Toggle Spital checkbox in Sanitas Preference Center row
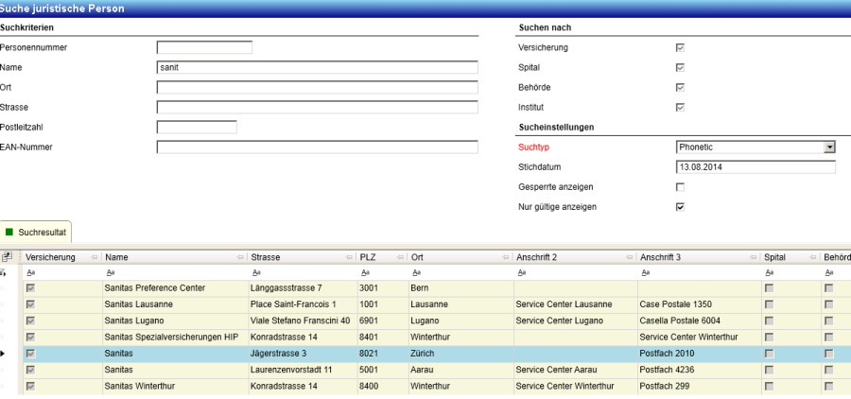 click(x=770, y=288)
